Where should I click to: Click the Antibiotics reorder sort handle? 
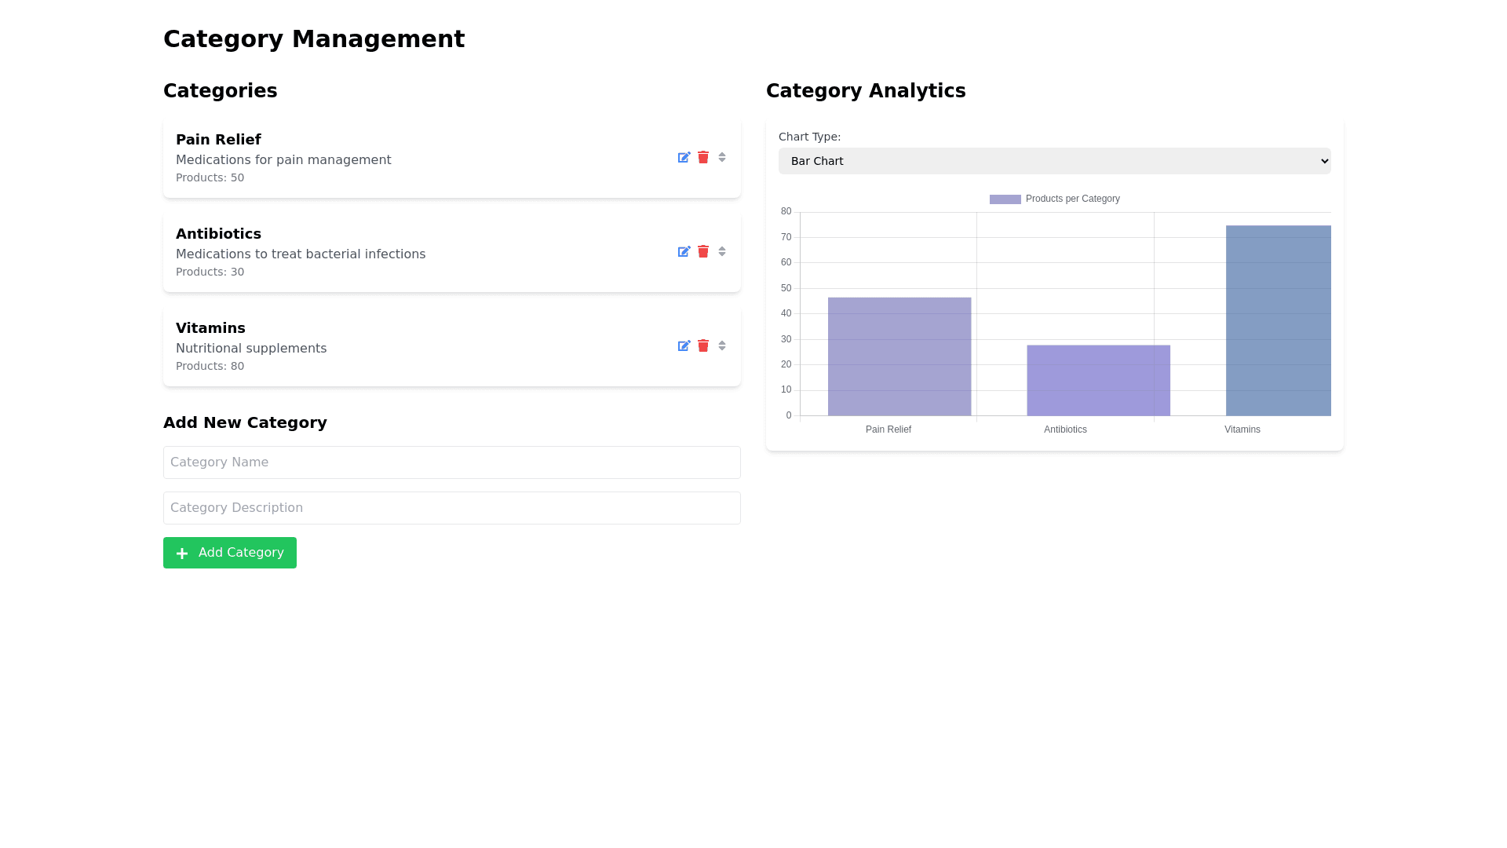pyautogui.click(x=722, y=251)
